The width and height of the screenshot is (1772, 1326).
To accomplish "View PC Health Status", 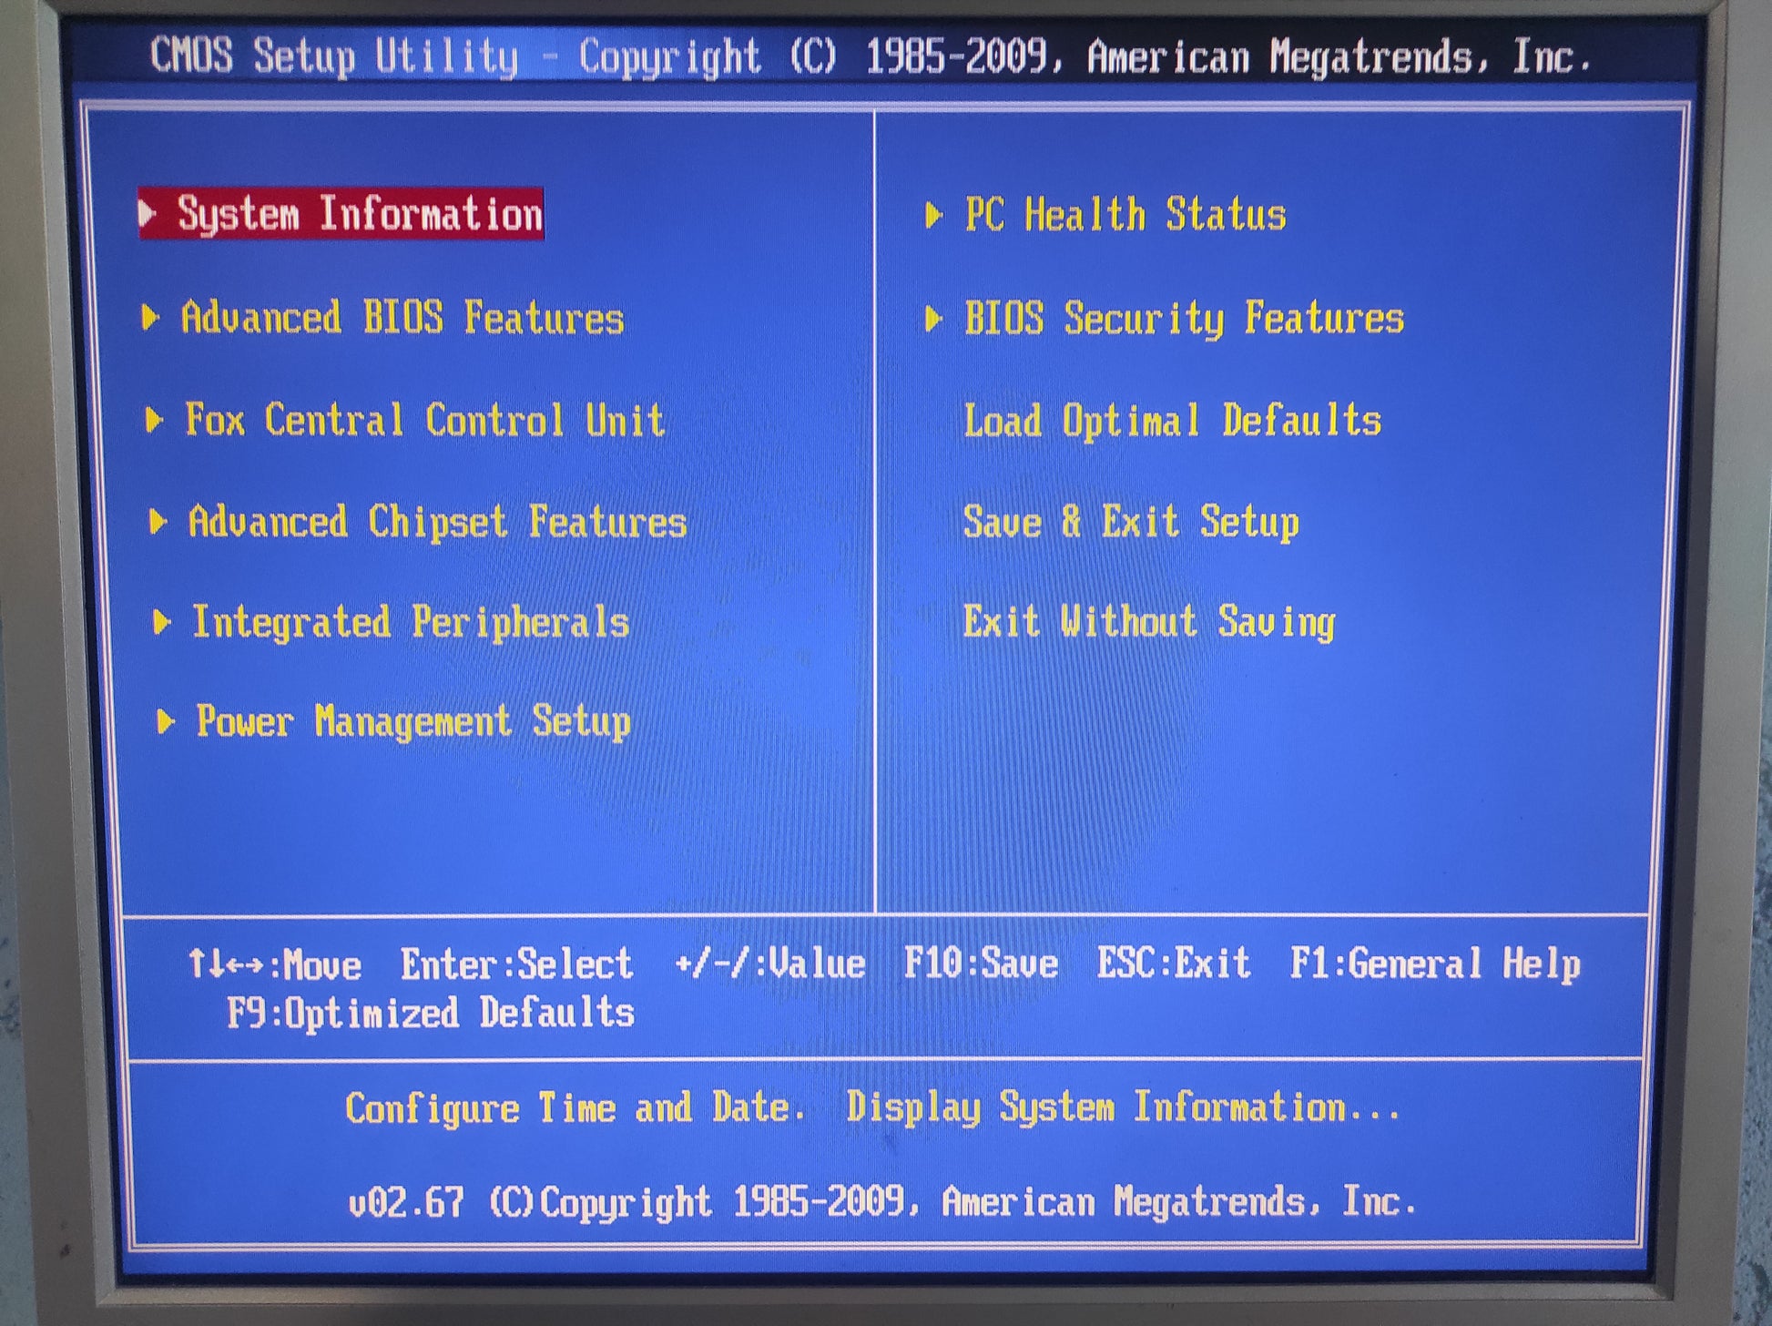I will point(1125,216).
